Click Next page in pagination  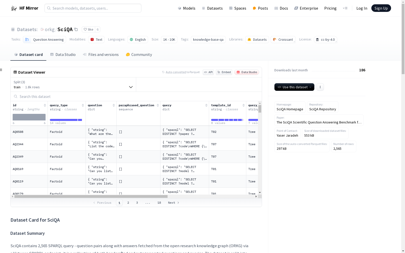pyautogui.click(x=174, y=203)
